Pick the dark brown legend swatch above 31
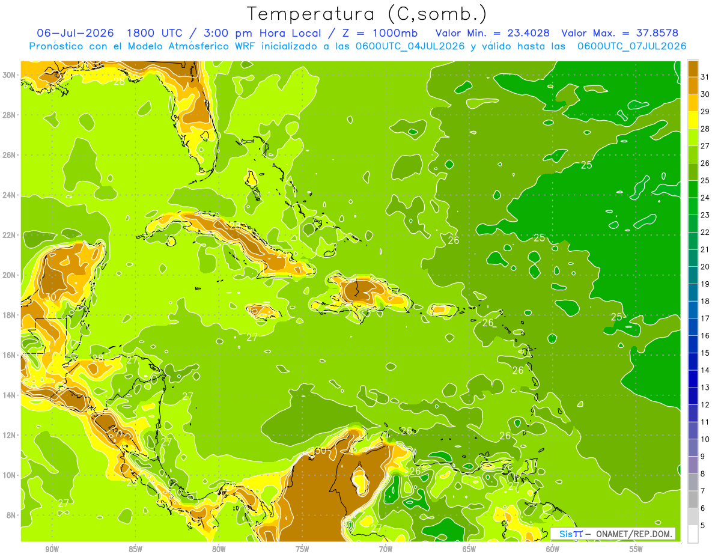The image size is (721, 557). coord(693,68)
